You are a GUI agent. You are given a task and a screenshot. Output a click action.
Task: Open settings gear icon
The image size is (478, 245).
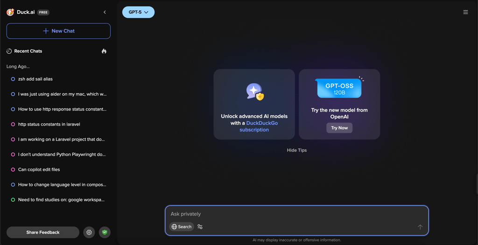point(89,232)
